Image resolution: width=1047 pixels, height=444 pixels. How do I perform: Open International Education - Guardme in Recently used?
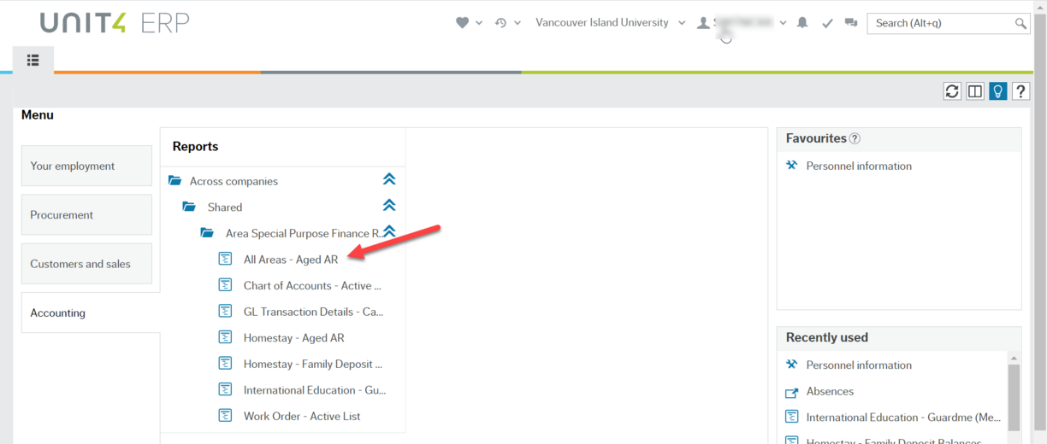(903, 418)
